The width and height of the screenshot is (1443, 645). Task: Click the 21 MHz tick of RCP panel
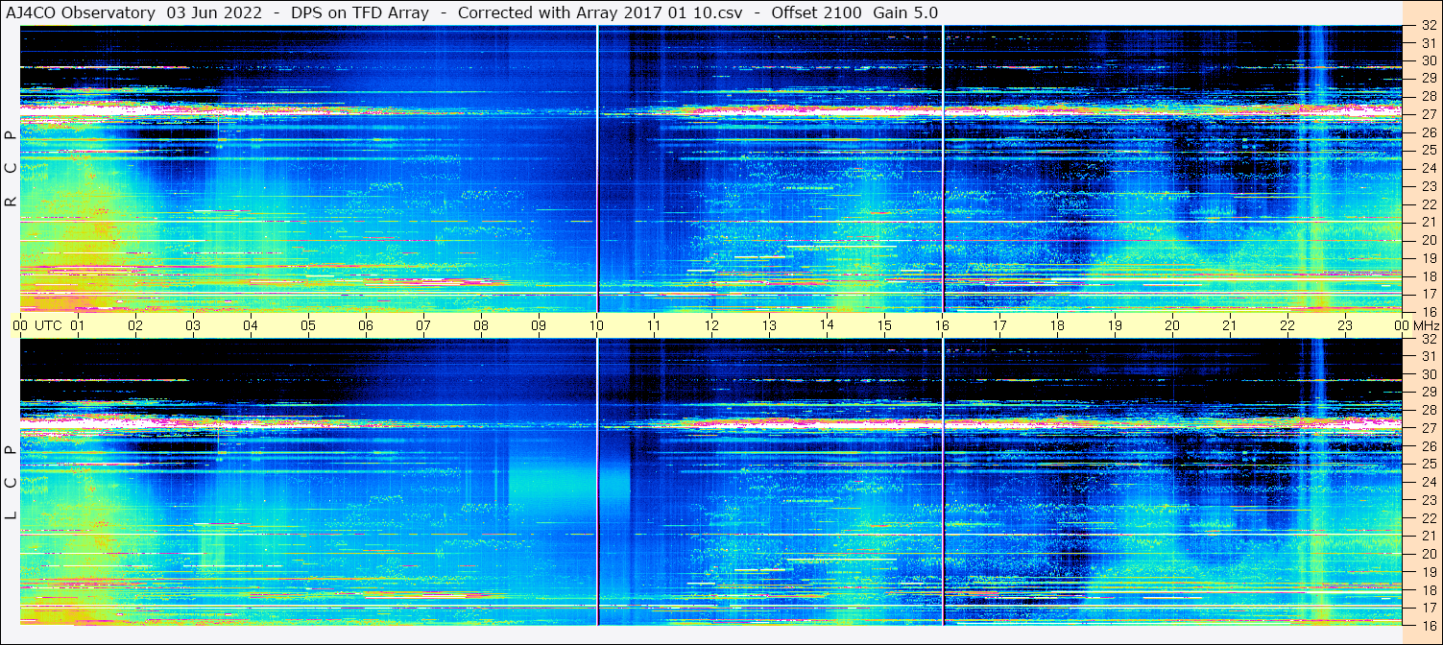[x=1428, y=222]
